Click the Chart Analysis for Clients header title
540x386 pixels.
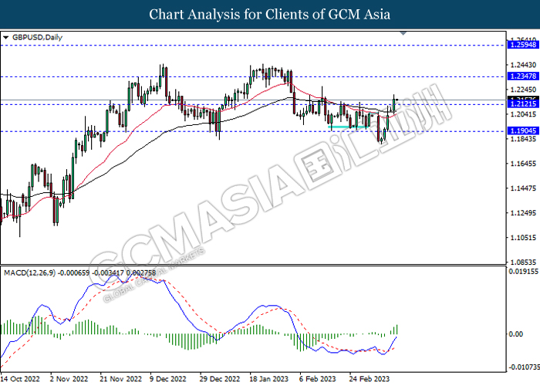coord(270,14)
